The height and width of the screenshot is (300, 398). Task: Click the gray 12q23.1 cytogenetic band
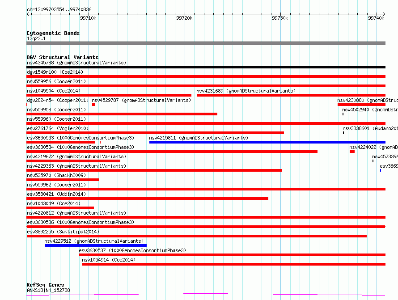[x=206, y=43]
